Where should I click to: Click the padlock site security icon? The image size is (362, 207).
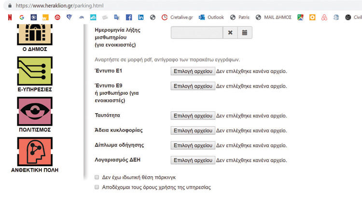(x=10, y=5)
